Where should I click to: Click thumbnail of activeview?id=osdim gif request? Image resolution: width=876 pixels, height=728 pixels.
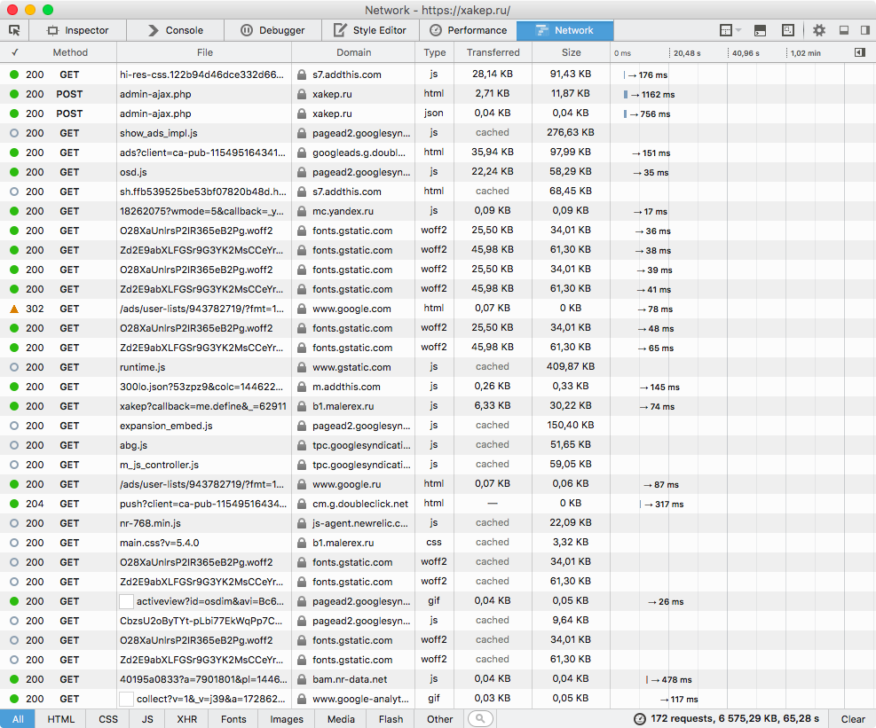click(x=126, y=601)
